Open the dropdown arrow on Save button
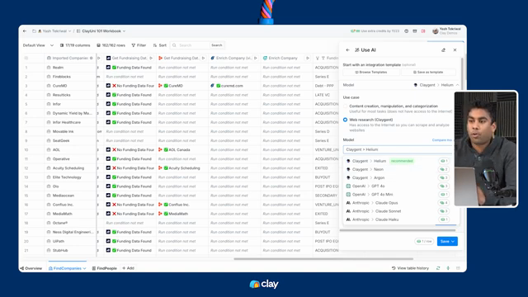The image size is (528, 297). pos(453,242)
